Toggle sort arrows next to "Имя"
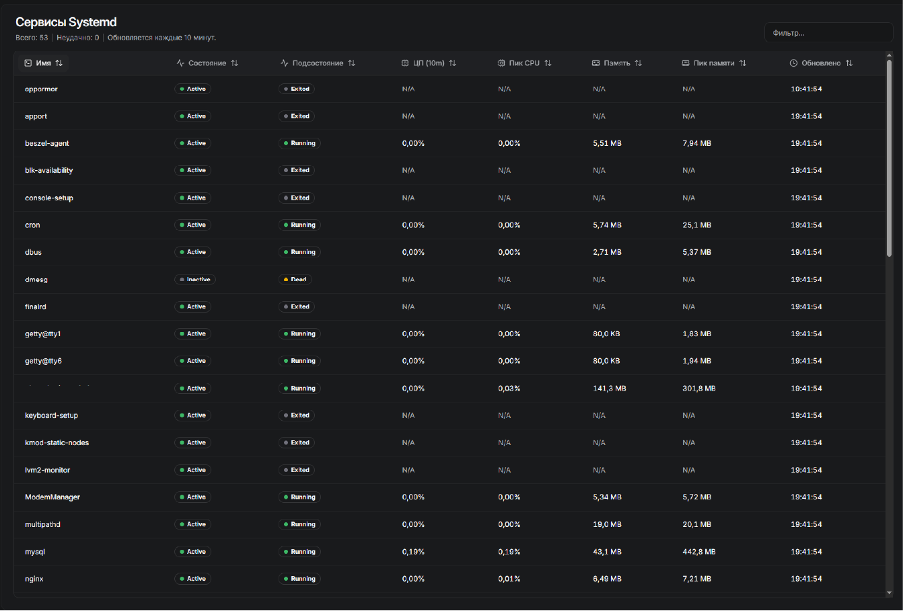Image resolution: width=903 pixels, height=611 pixels. 59,63
